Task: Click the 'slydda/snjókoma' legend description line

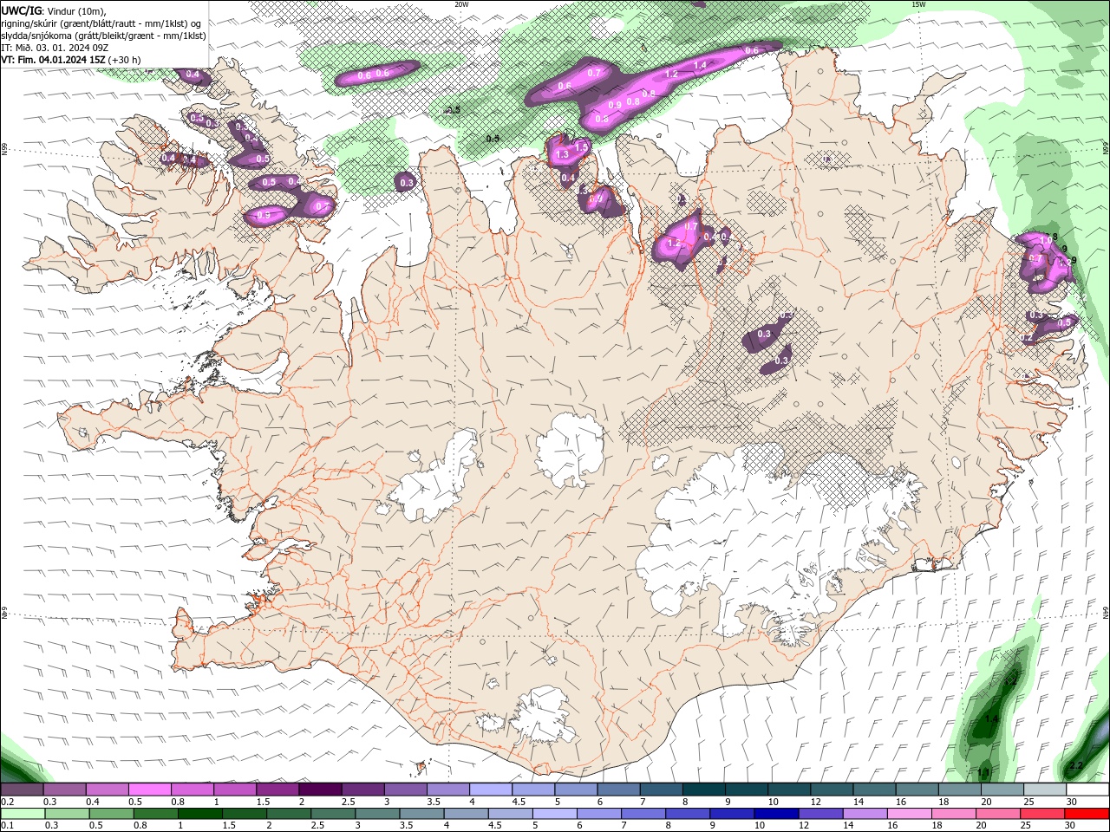Action: [103, 36]
